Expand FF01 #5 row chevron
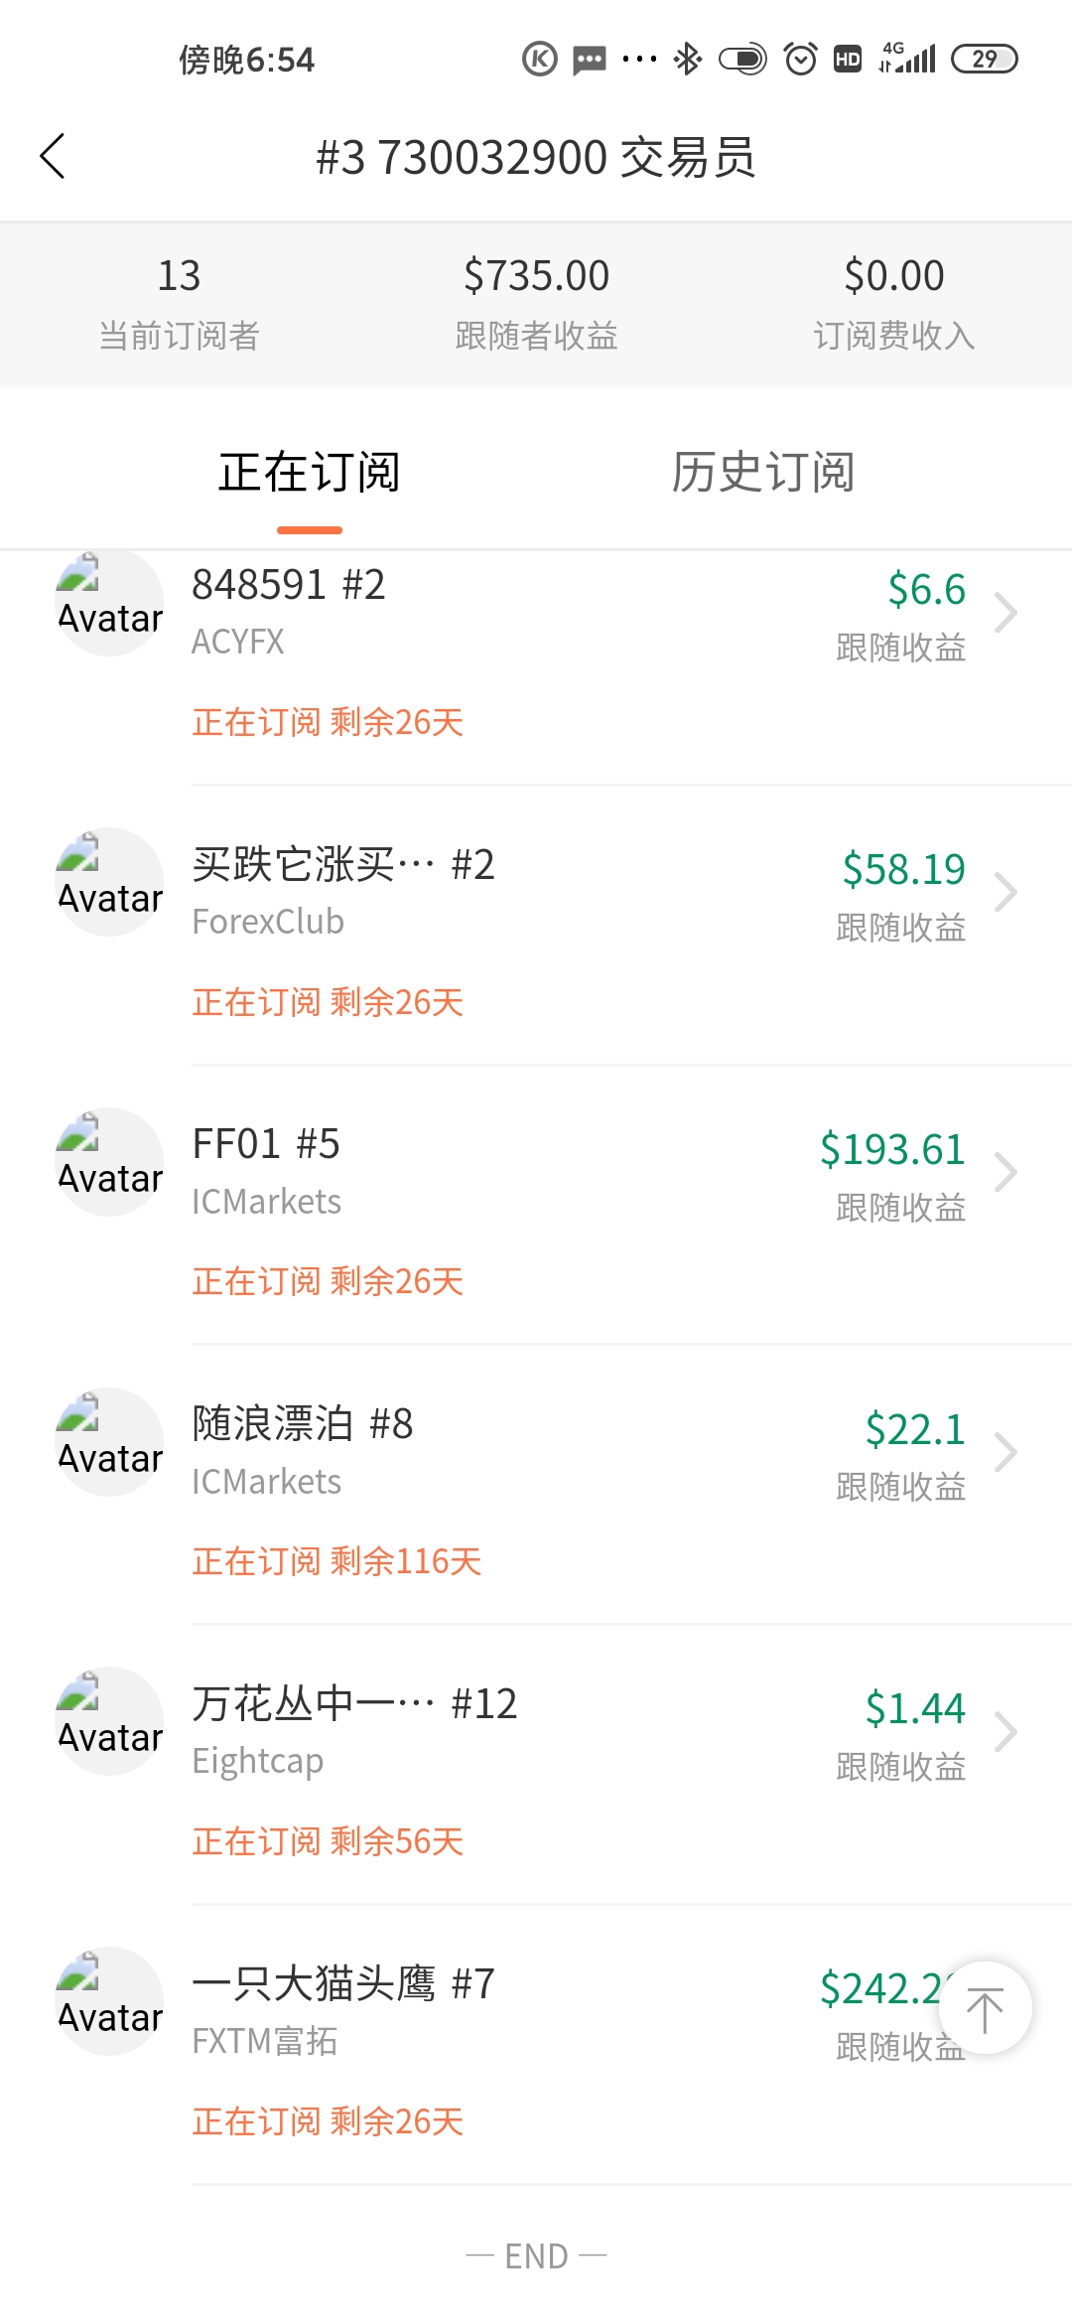 pos(1005,1172)
